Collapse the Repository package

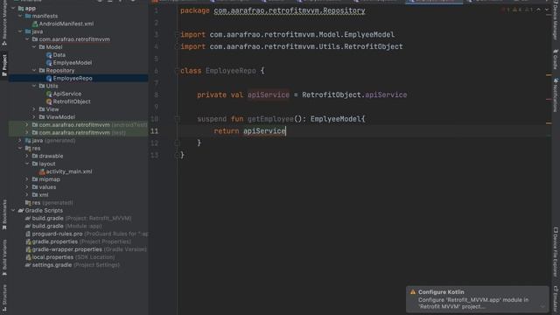[x=34, y=70]
